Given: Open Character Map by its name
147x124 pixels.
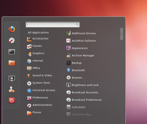Looking at the screenshot, I should (81, 115).
